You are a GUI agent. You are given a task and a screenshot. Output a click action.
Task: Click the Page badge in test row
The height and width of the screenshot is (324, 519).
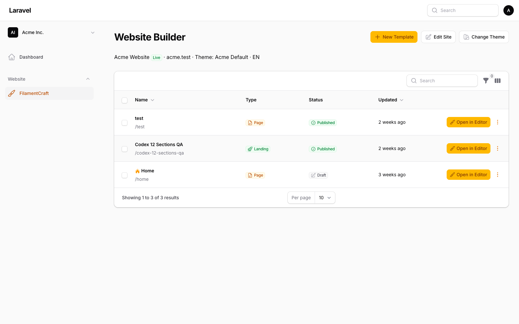point(255,123)
